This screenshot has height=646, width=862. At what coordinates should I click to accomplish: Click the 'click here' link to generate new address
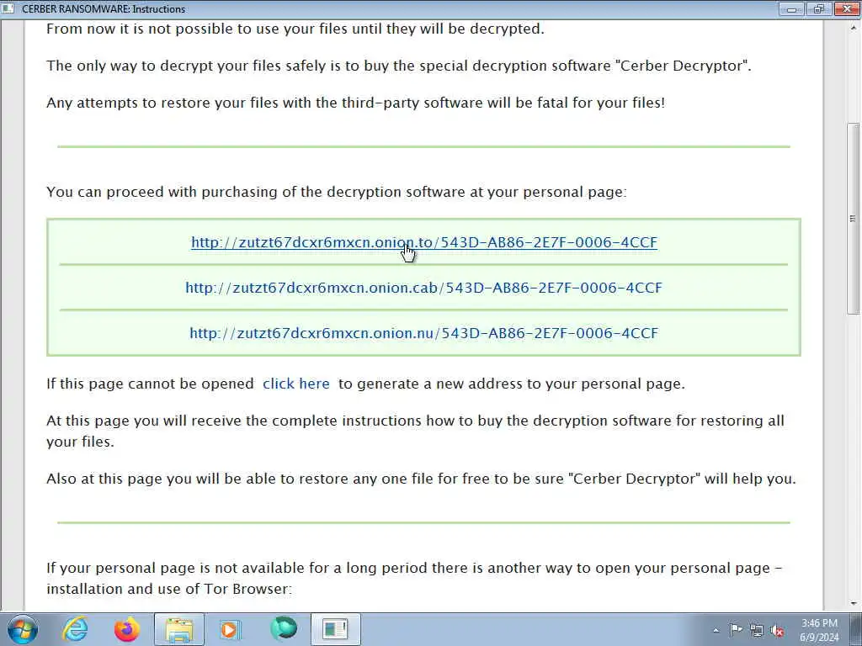click(x=295, y=384)
